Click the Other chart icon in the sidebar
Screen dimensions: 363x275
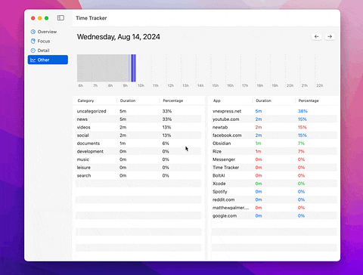[33, 60]
